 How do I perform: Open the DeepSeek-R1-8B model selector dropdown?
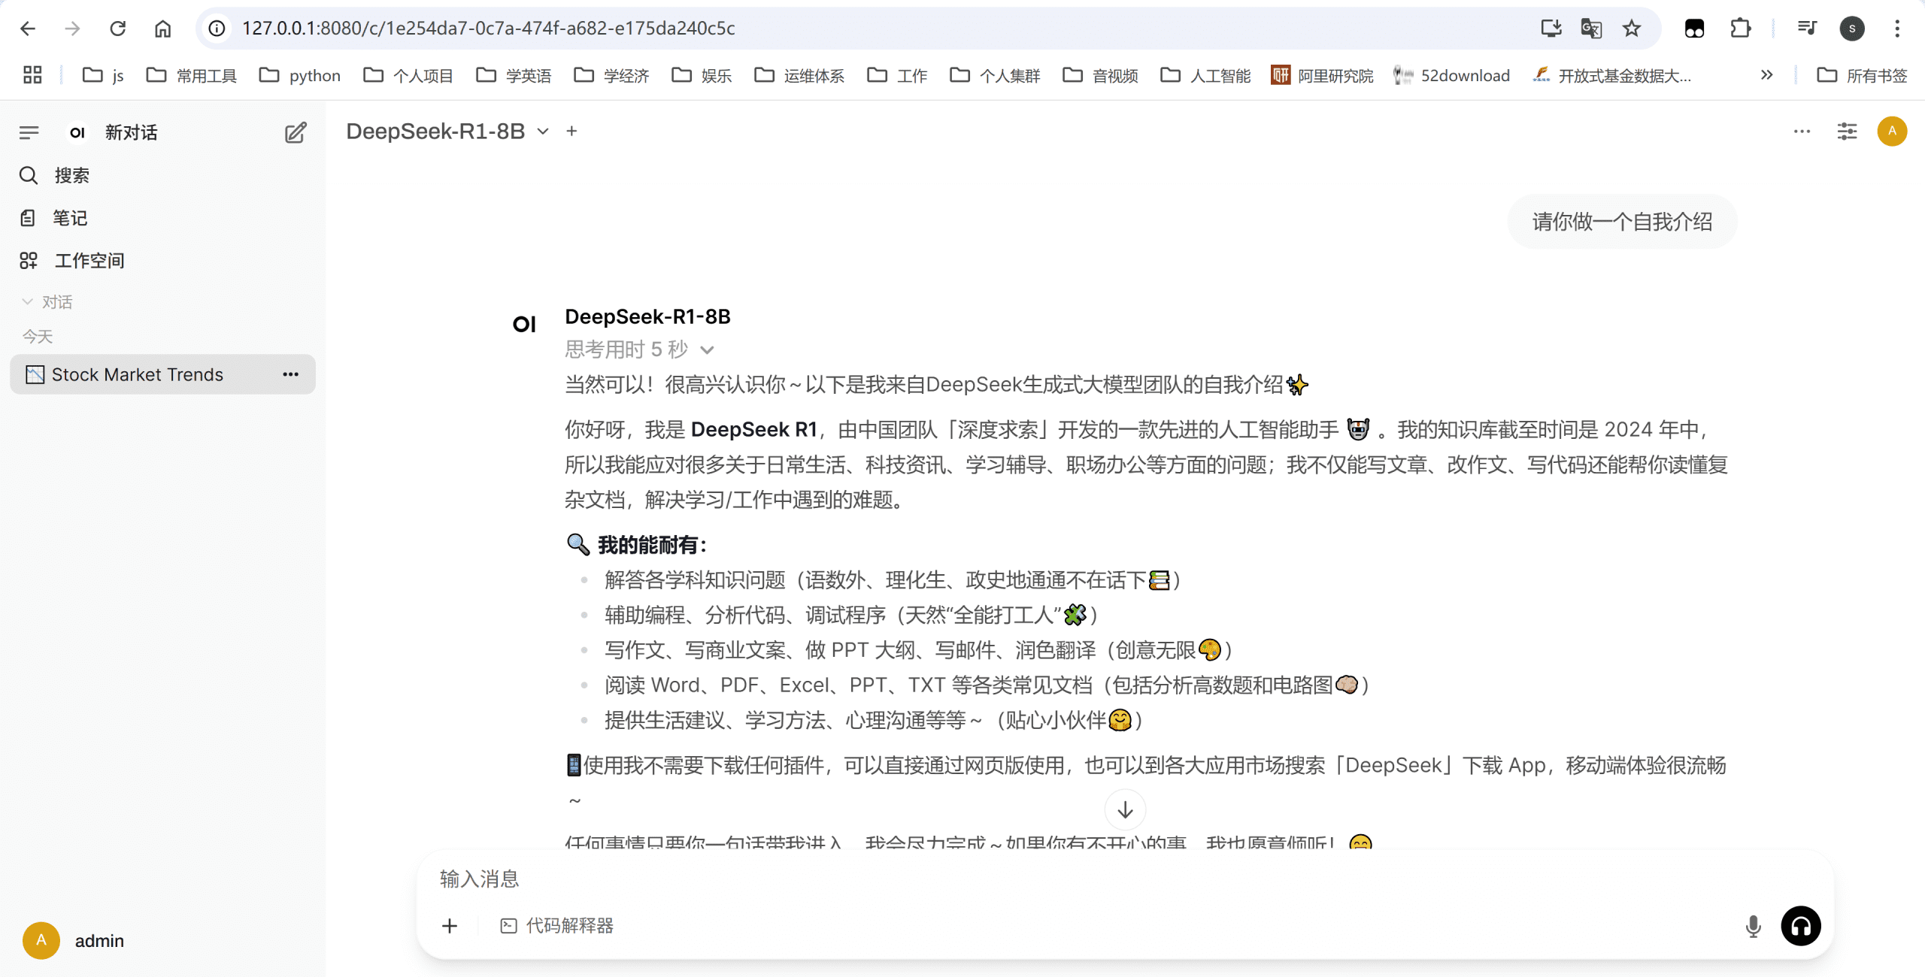click(x=447, y=132)
